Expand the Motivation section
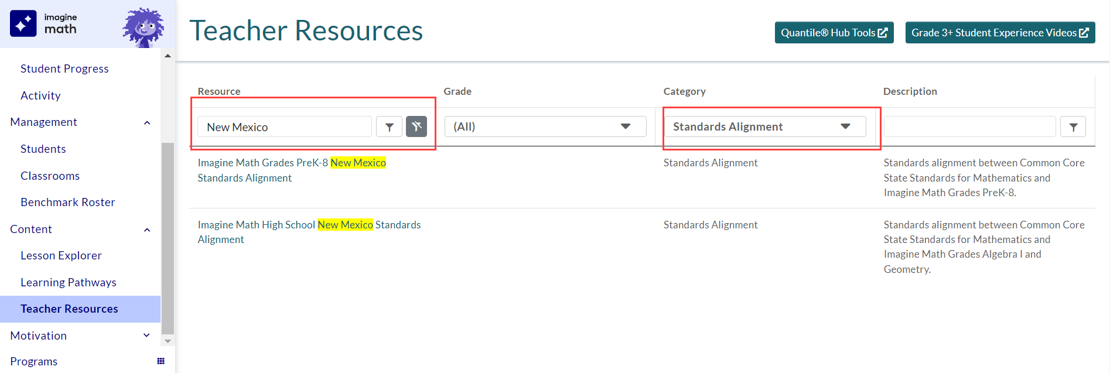1110x373 pixels. click(146, 336)
